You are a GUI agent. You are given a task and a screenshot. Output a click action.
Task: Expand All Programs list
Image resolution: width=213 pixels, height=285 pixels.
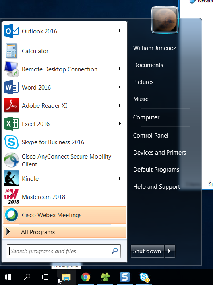click(64, 232)
